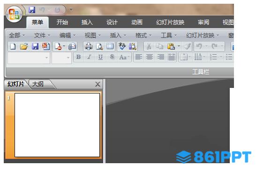Viewport: 256px width, 173px height.
Task: Paste with the clipboard icon
Action: pyautogui.click(x=171, y=46)
